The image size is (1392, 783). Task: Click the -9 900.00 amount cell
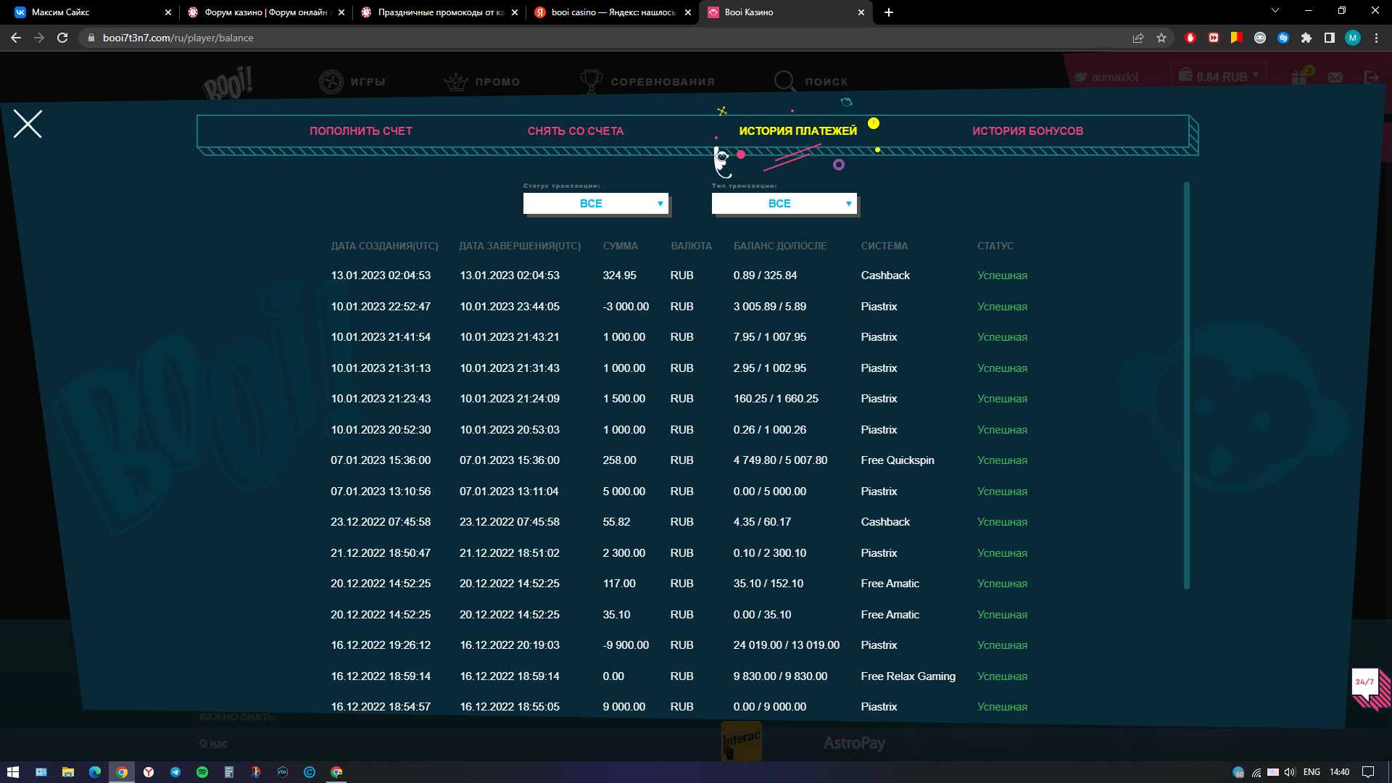tap(626, 645)
